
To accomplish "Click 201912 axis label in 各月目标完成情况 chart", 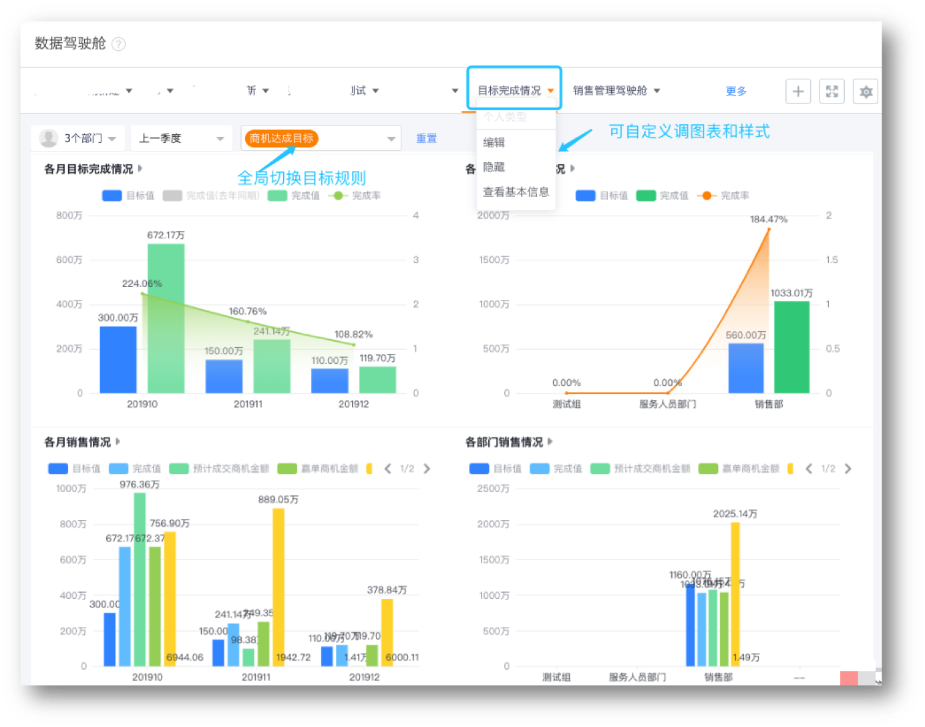I will coord(353,404).
